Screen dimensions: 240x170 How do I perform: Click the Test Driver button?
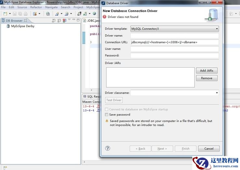click(114, 100)
